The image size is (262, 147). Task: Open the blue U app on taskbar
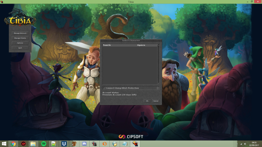pos(64,144)
